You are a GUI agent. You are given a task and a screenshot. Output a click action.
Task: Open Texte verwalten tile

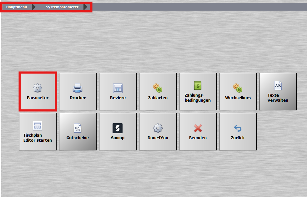278,91
